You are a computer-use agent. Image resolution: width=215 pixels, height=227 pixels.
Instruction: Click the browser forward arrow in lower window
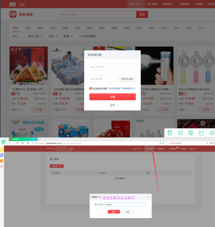pyautogui.click(x=13, y=143)
